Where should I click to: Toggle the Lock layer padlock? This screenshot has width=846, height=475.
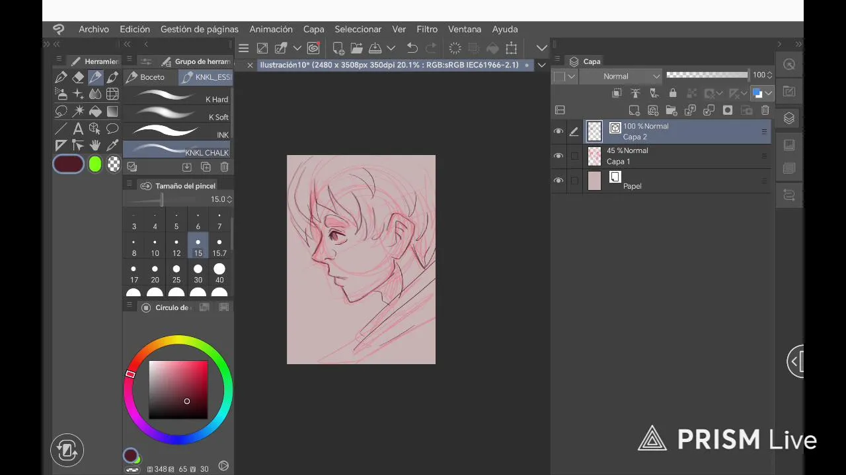pyautogui.click(x=673, y=93)
